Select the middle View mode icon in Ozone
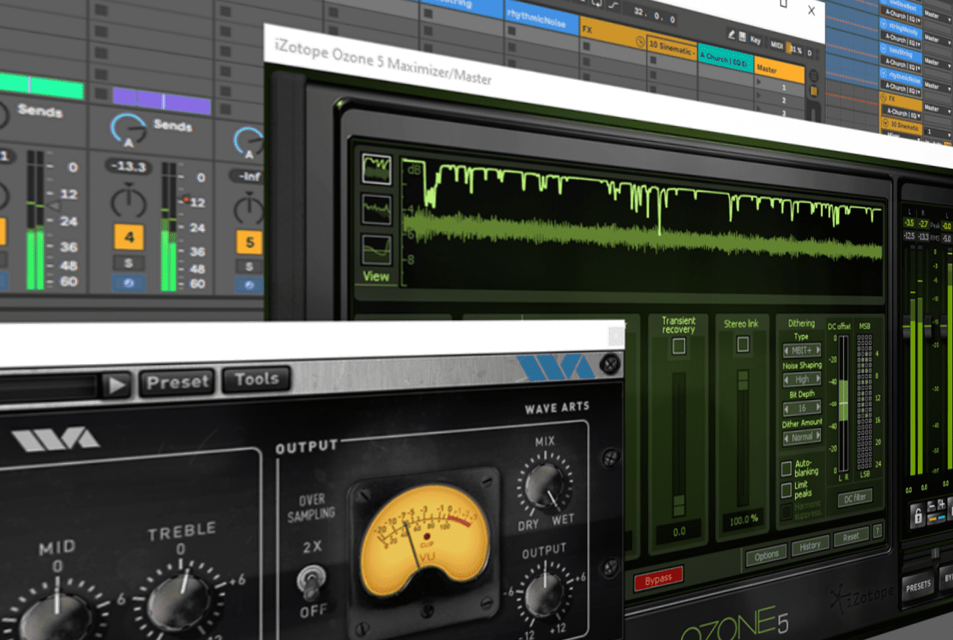Viewport: 953px width, 640px height. point(376,209)
